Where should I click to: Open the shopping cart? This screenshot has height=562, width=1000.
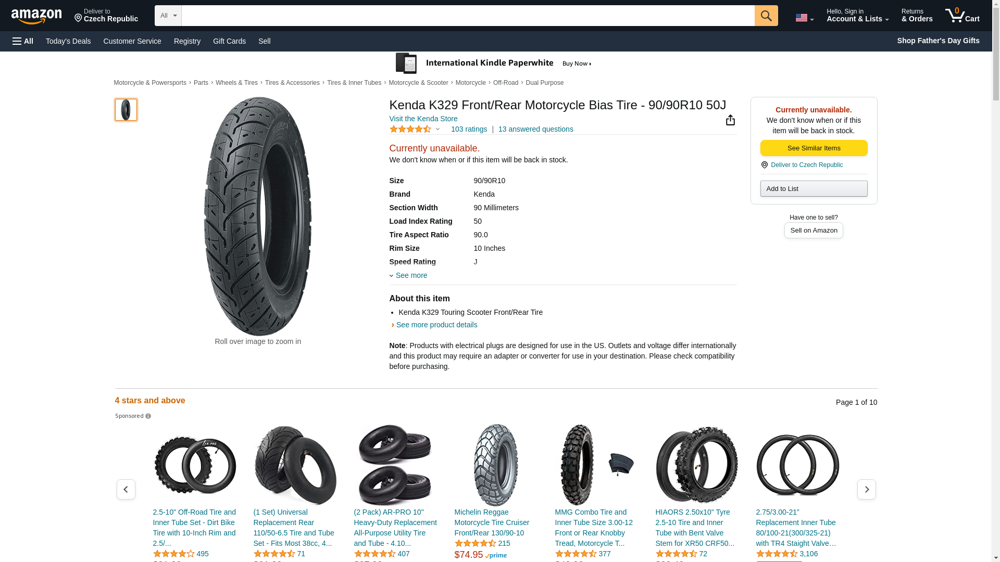click(x=962, y=16)
